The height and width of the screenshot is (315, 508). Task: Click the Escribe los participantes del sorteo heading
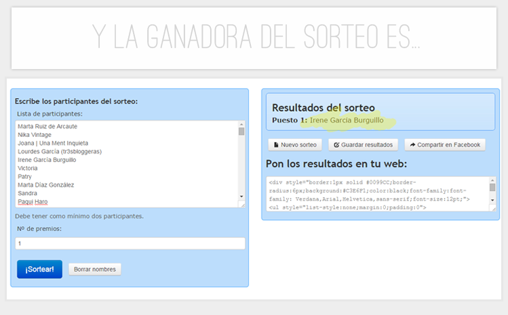click(x=76, y=102)
